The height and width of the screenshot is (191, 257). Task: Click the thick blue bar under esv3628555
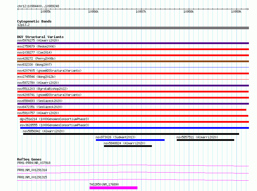tap(135, 128)
